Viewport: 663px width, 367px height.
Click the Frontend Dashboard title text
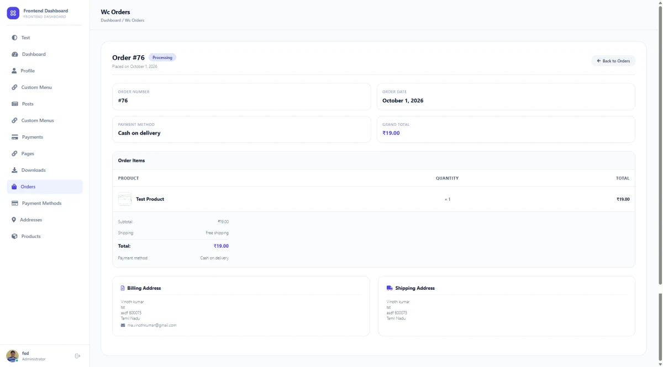tap(46, 10)
